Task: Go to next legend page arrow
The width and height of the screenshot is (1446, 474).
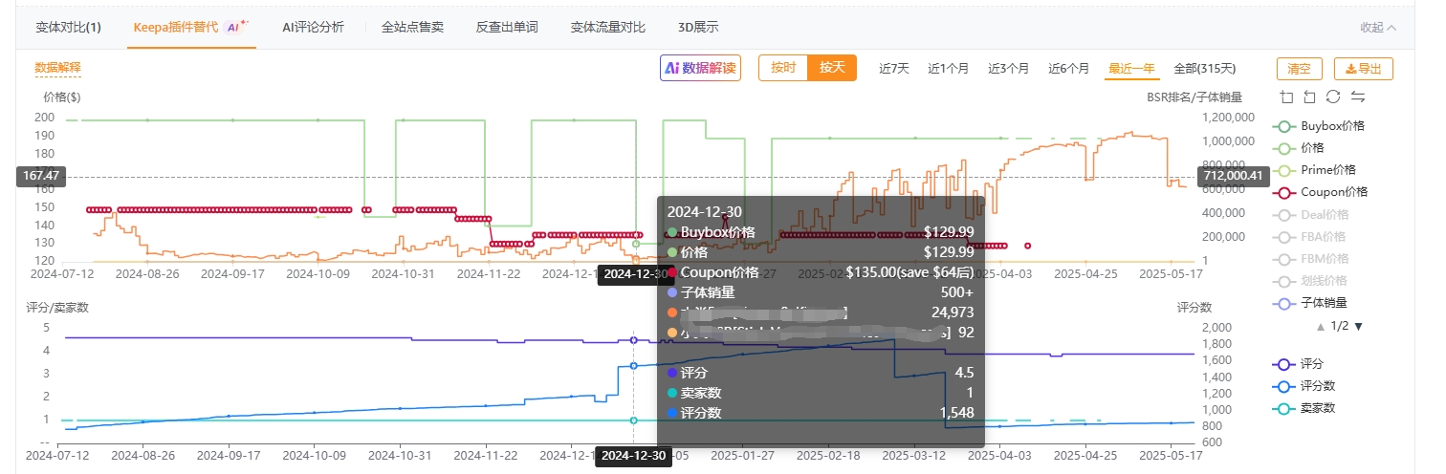Action: (1358, 326)
